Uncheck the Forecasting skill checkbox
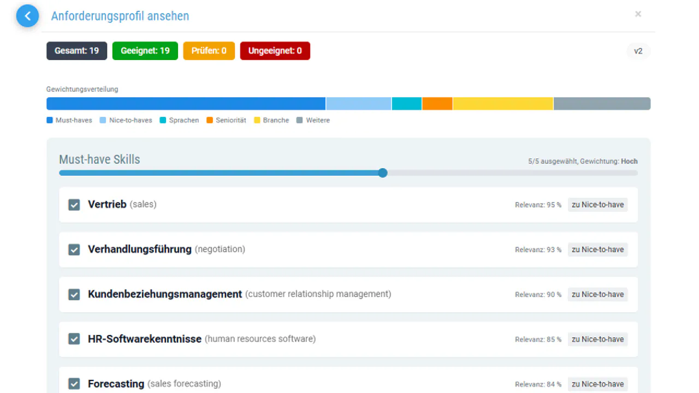699x393 pixels. (74, 384)
